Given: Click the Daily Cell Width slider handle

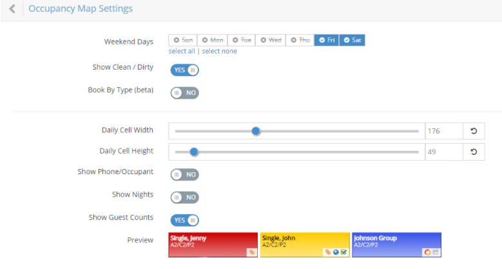Looking at the screenshot, I should 256,131.
